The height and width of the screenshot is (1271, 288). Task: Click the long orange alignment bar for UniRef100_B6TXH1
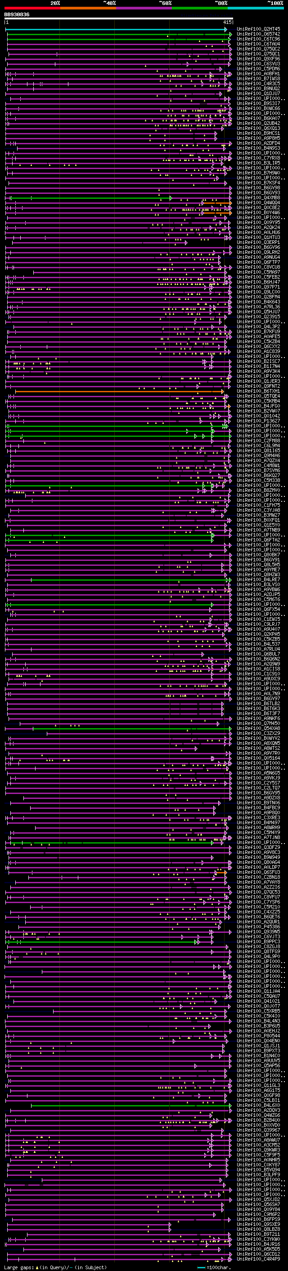coord(120,392)
